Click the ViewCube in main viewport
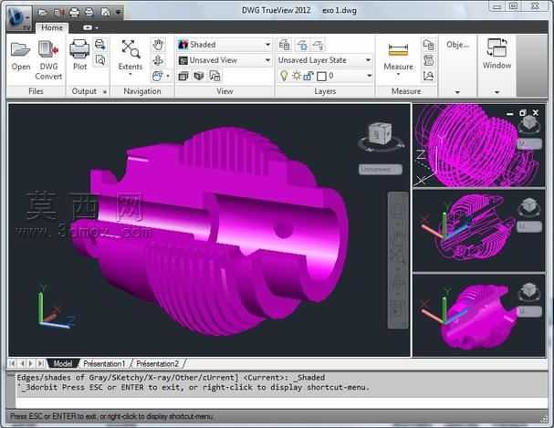The width and height of the screenshot is (554, 428). click(381, 133)
